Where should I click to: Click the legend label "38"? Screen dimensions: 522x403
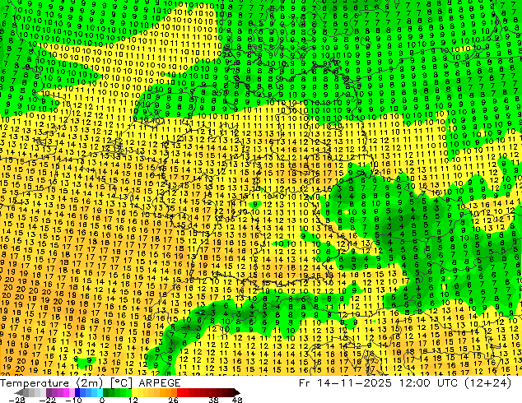click(x=214, y=400)
